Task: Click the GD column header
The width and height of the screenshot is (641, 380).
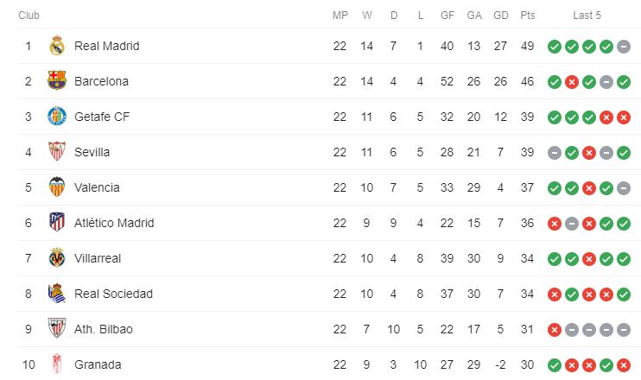Action: pyautogui.click(x=501, y=16)
